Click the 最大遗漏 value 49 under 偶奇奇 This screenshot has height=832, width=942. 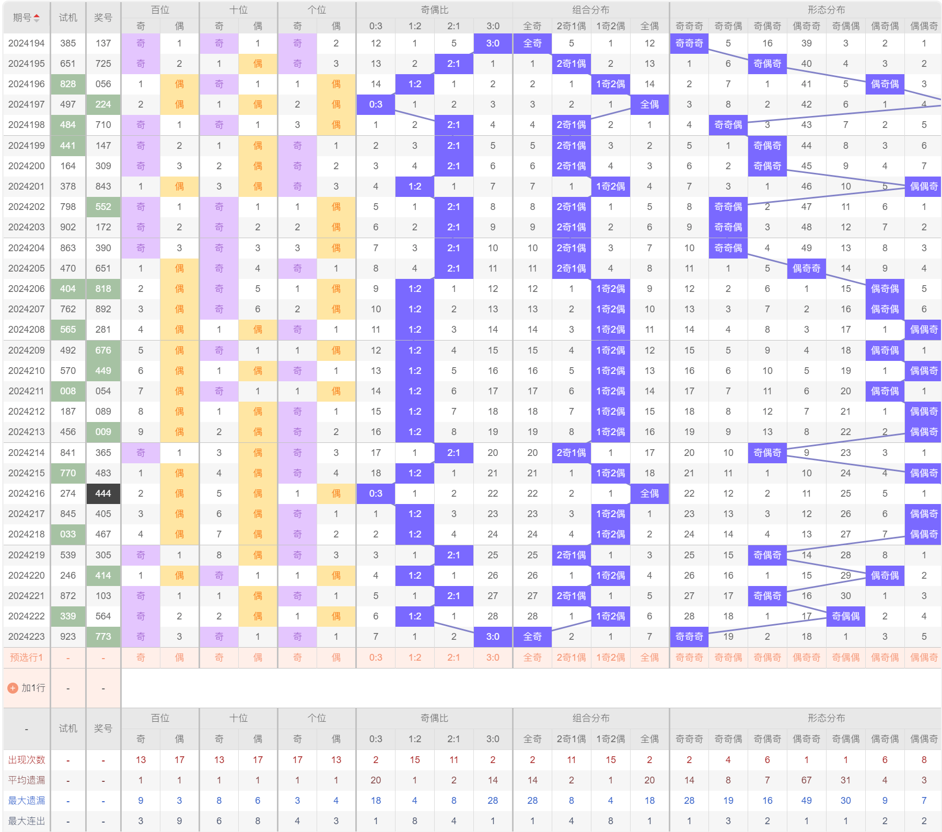click(x=806, y=801)
